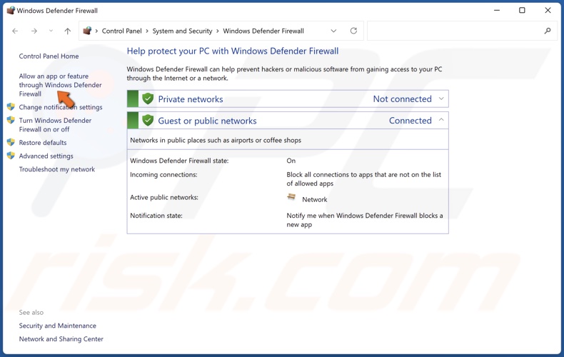
Task: Close the Windows Defender Firewall window
Action: click(548, 11)
